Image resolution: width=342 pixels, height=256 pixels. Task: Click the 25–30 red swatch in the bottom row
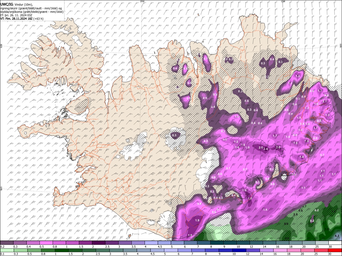point(321,250)
